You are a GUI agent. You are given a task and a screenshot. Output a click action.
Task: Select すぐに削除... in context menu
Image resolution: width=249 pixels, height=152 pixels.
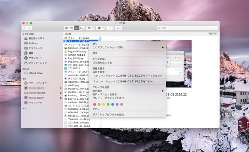click(100, 59)
